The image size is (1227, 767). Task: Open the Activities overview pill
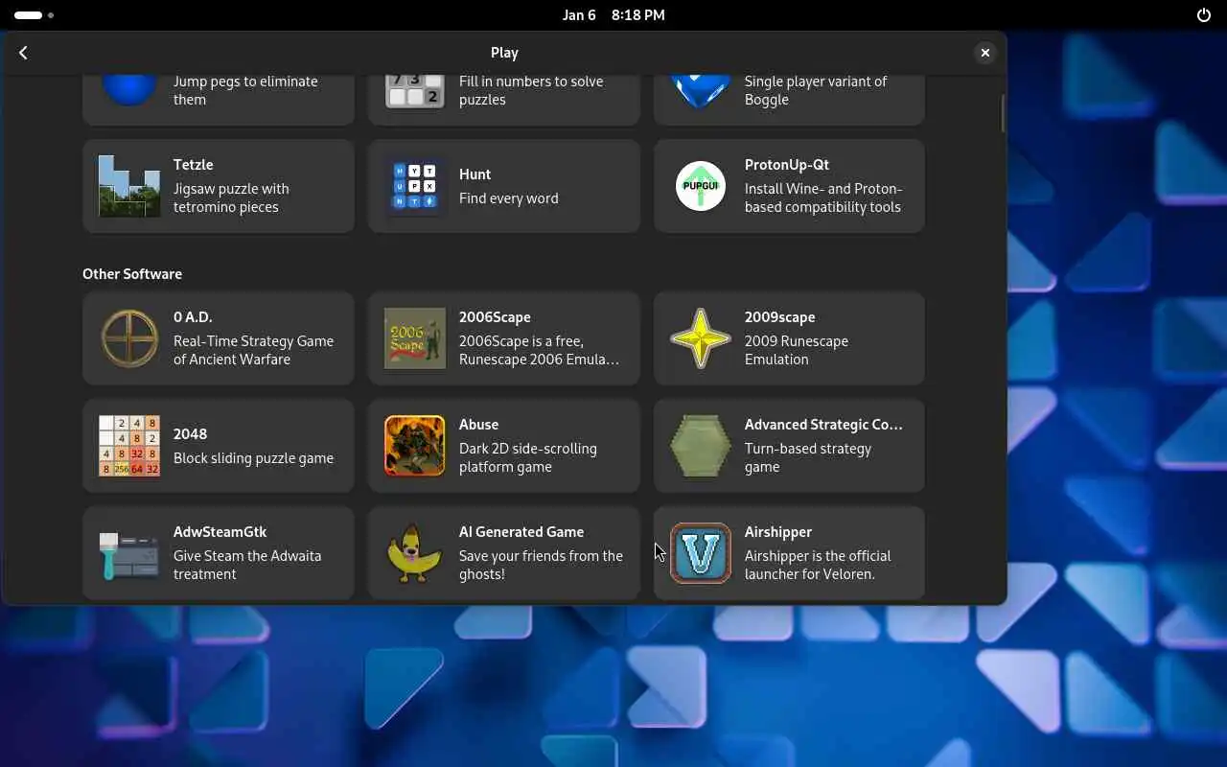[x=35, y=15]
